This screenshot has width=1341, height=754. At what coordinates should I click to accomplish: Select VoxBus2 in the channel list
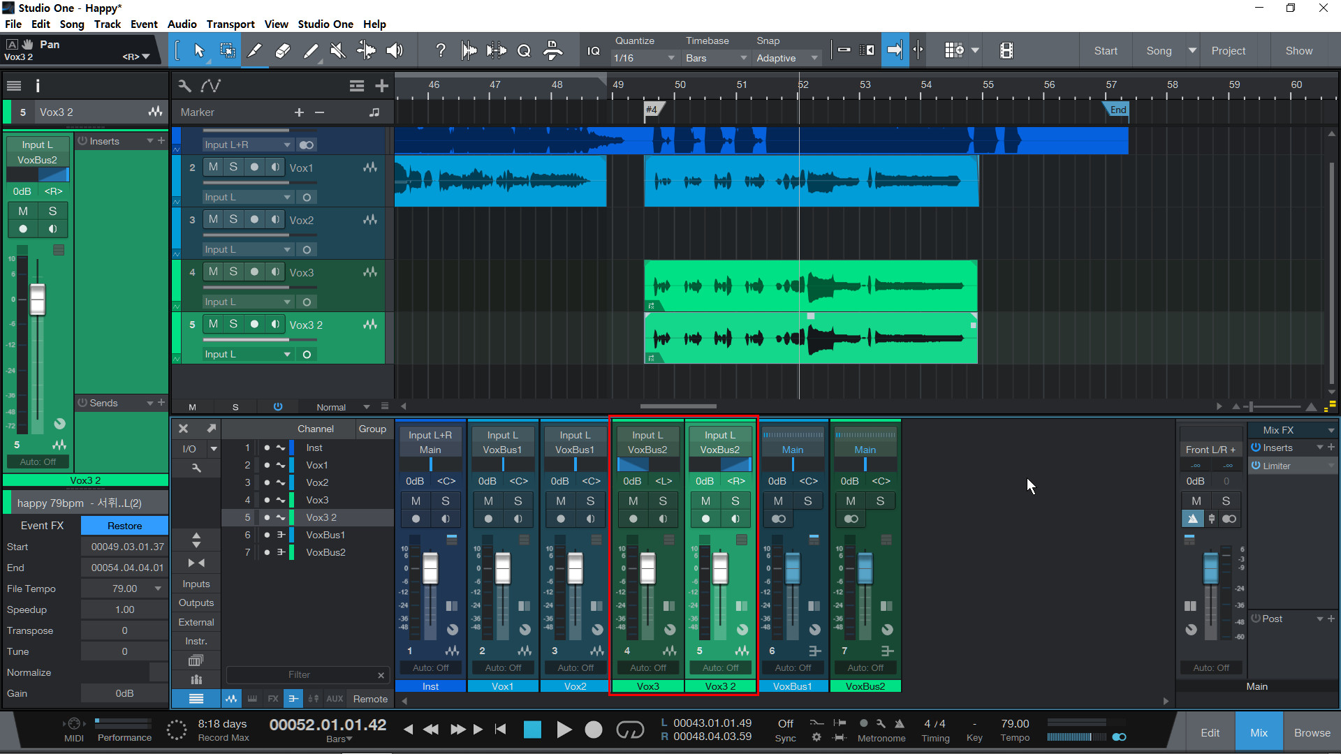click(x=325, y=552)
